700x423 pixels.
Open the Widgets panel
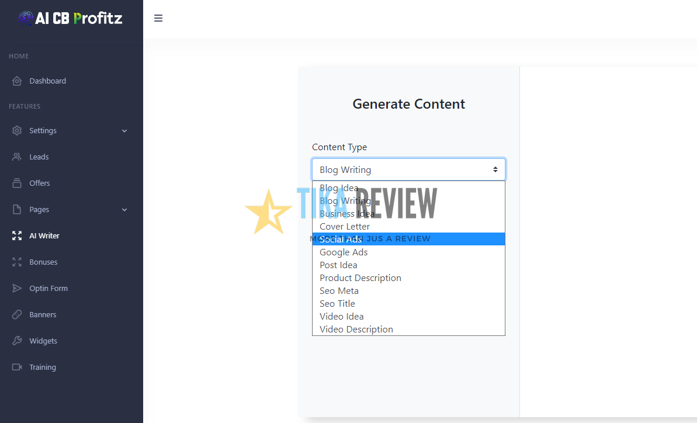click(x=43, y=341)
